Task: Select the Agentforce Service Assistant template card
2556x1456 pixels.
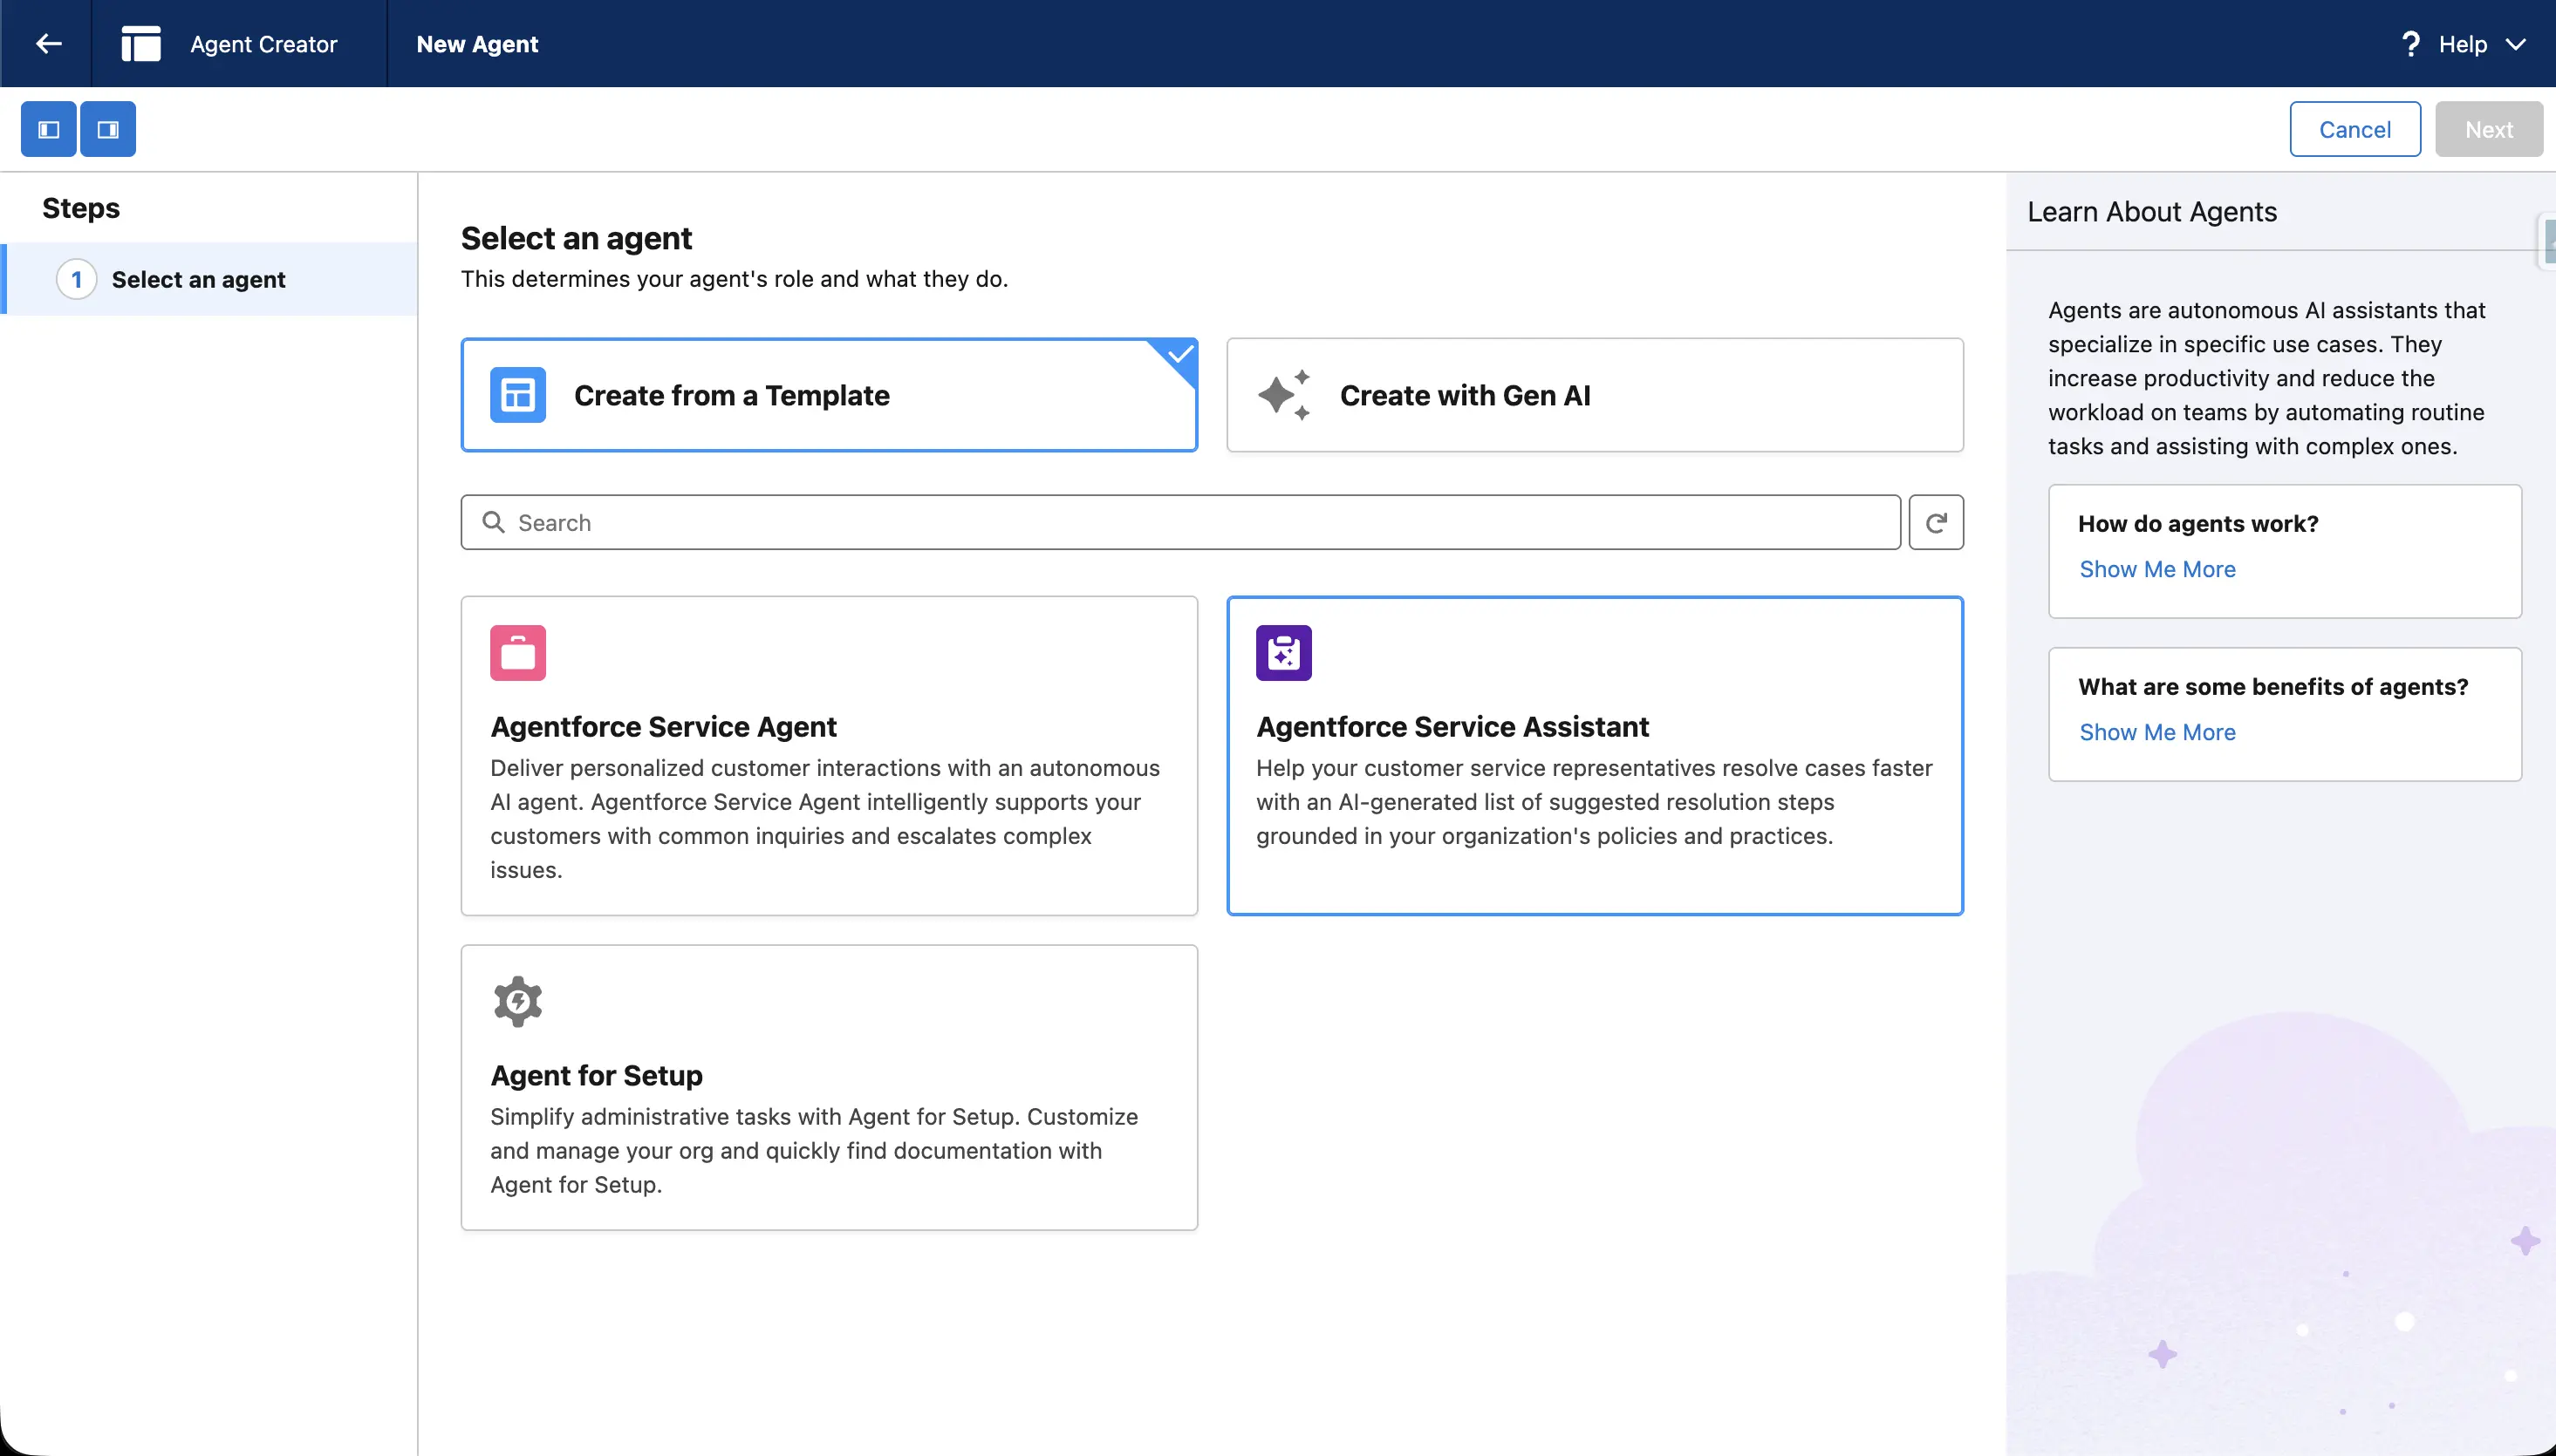Action: pyautogui.click(x=1593, y=755)
